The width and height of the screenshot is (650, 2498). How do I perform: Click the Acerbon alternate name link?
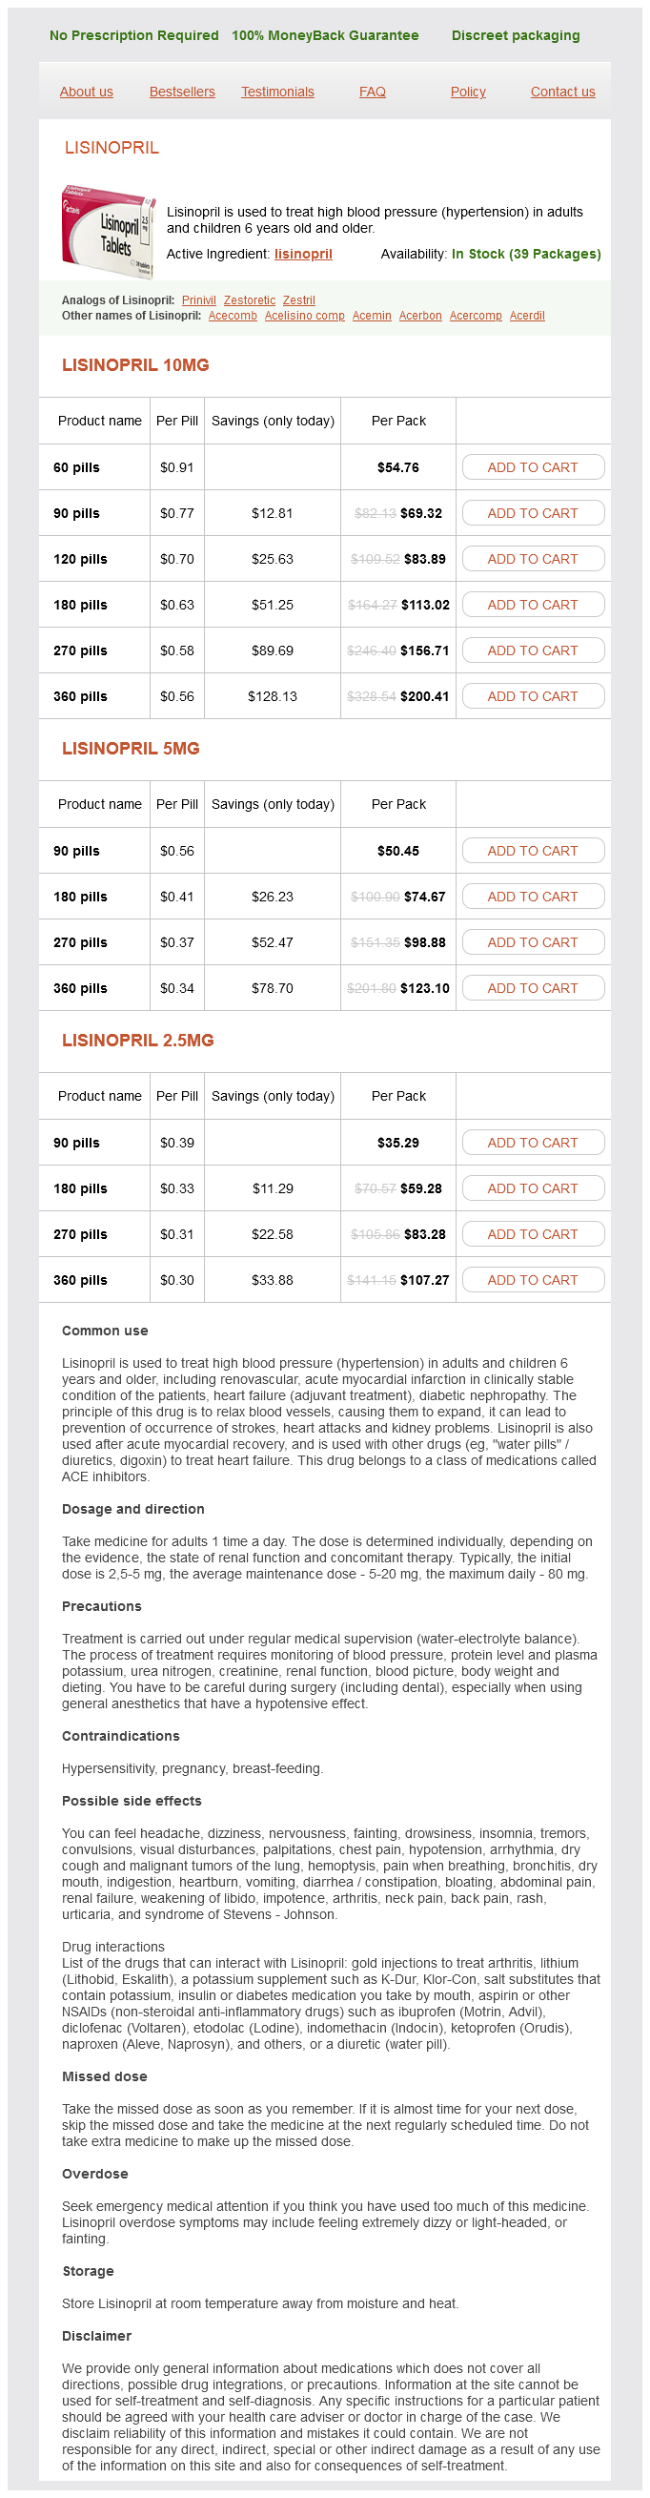(420, 316)
